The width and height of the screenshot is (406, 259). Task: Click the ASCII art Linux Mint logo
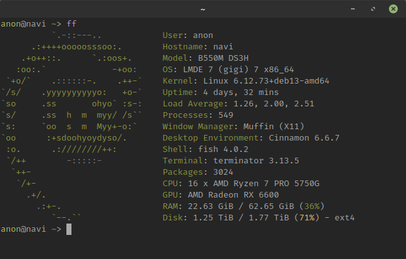tap(71, 127)
